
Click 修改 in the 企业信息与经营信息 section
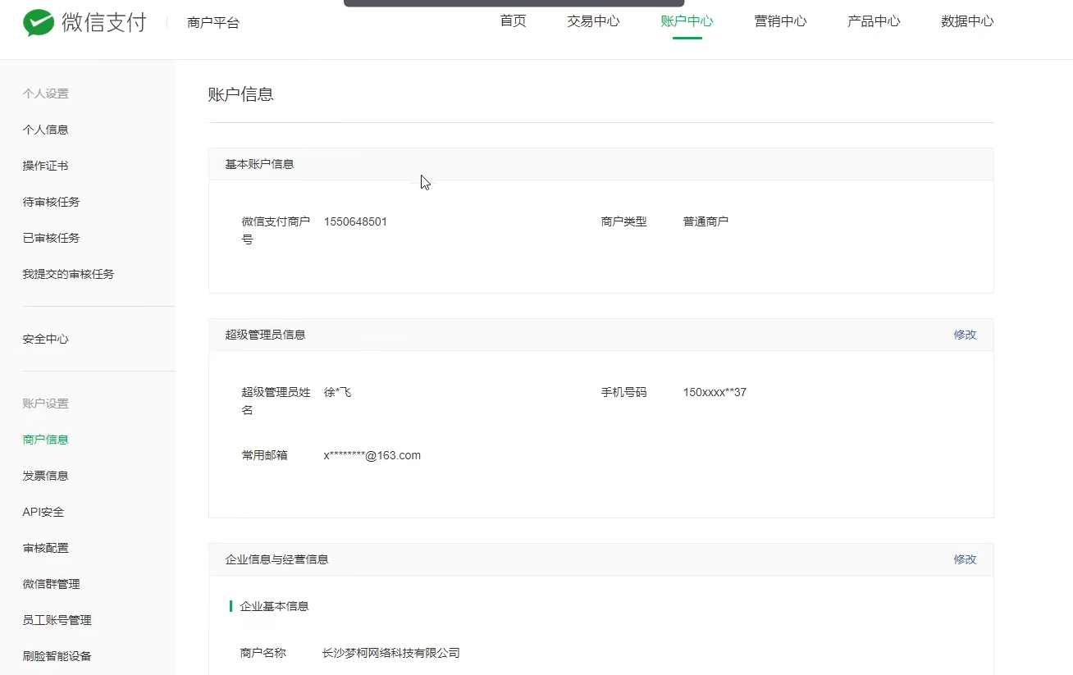965,559
